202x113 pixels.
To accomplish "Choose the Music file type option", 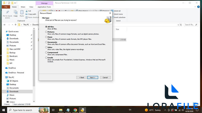I will pos(46,37).
